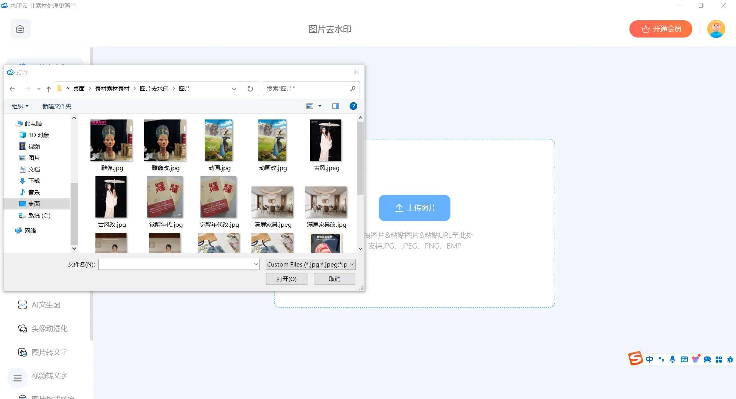Refresh the current folder view
This screenshot has width=736, height=399.
coord(250,89)
